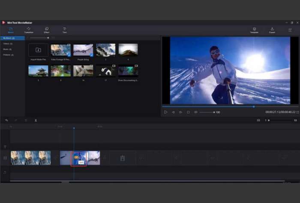Viewport: 300px width, 203px height.
Task: Select the Videos category in sidebar
Action: pos(8,44)
